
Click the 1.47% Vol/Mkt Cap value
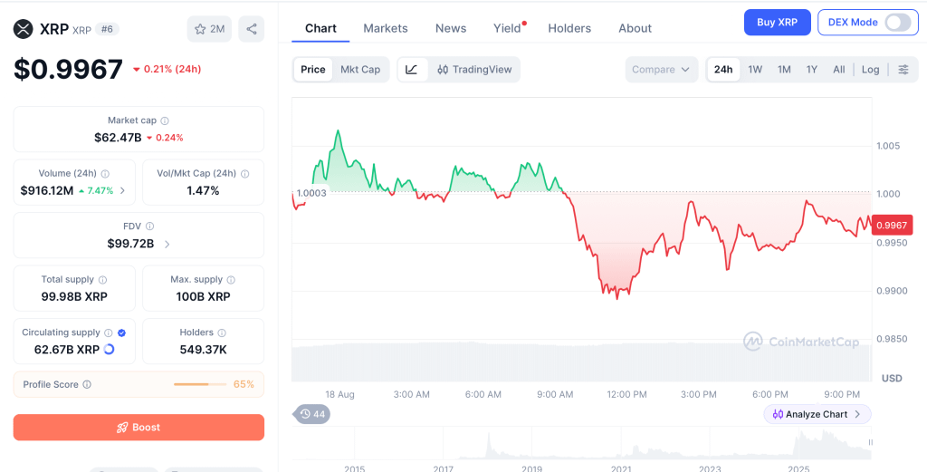pyautogui.click(x=203, y=190)
